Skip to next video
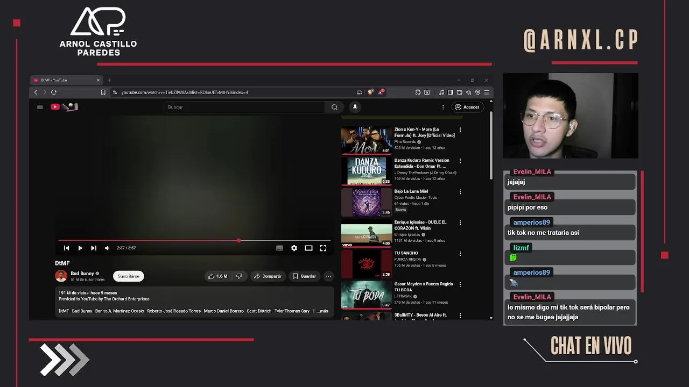 [94, 248]
